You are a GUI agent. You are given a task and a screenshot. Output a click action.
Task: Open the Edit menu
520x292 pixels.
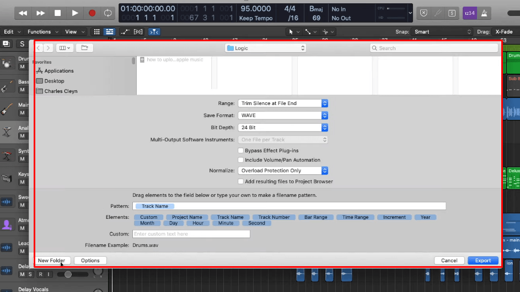pos(12,32)
